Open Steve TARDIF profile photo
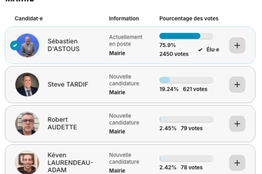Image resolution: width=262 pixels, height=174 pixels. [x=27, y=84]
